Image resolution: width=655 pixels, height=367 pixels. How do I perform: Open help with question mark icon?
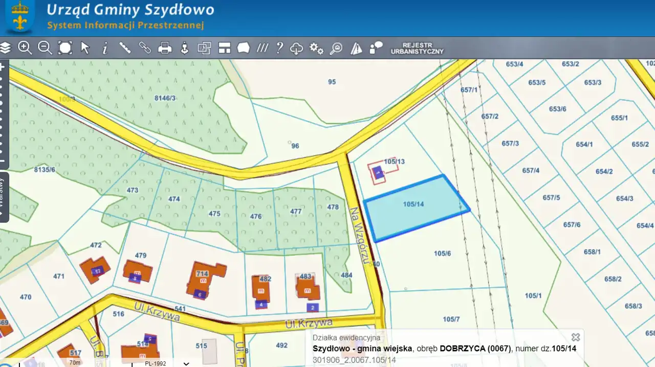[x=279, y=48]
